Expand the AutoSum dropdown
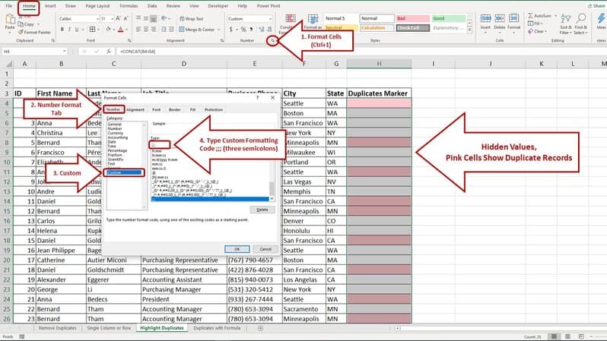 555,16
